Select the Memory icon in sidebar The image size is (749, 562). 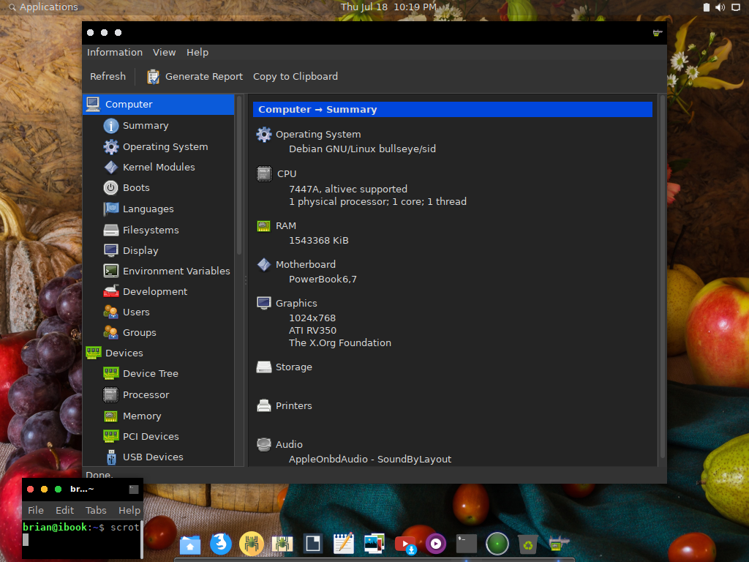click(x=111, y=416)
